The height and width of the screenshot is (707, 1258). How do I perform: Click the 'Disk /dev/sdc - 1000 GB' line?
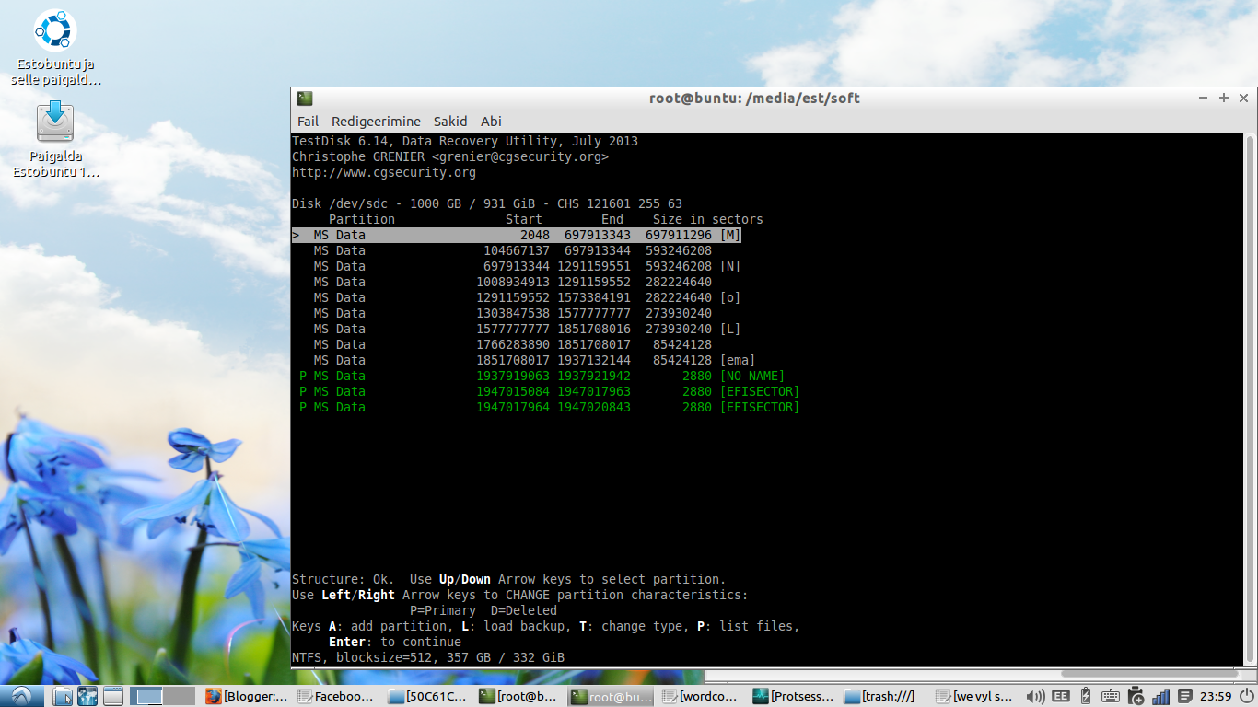click(487, 204)
